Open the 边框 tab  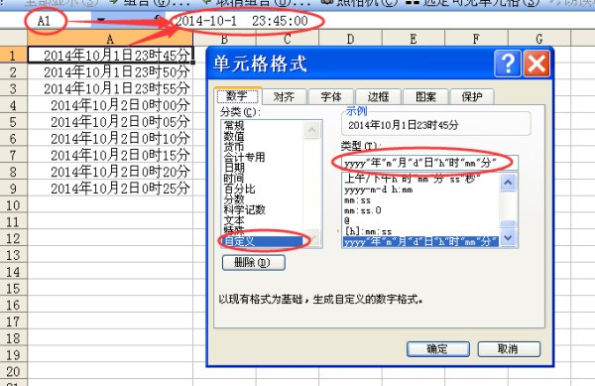coord(378,97)
